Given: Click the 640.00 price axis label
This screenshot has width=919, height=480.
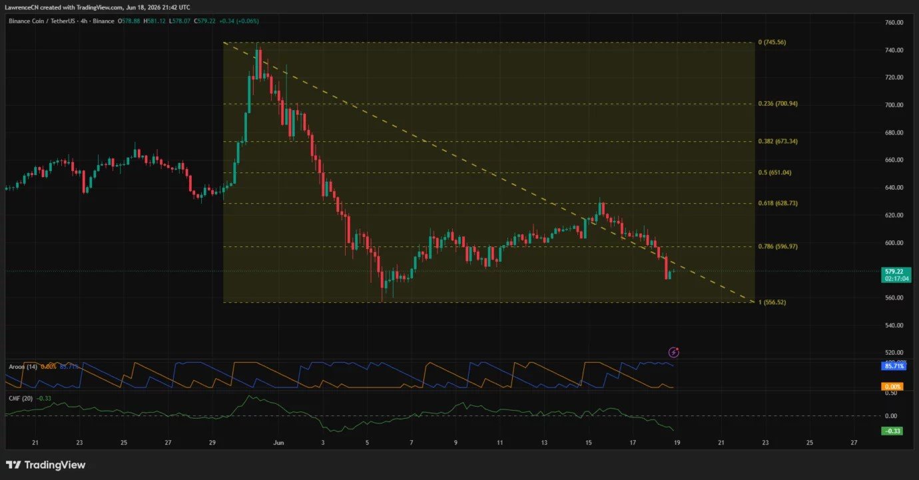Looking at the screenshot, I should [893, 188].
